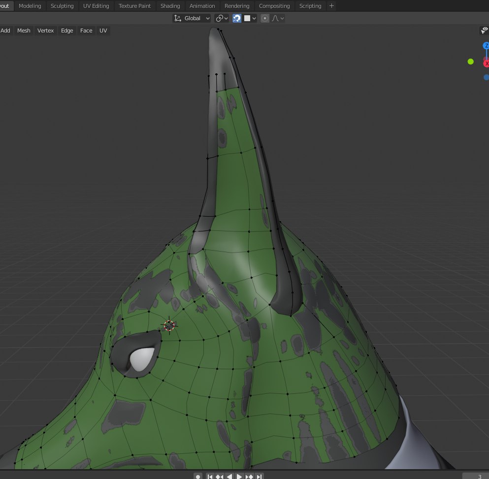Jump to the start frame
This screenshot has height=479, width=489.
coord(210,477)
